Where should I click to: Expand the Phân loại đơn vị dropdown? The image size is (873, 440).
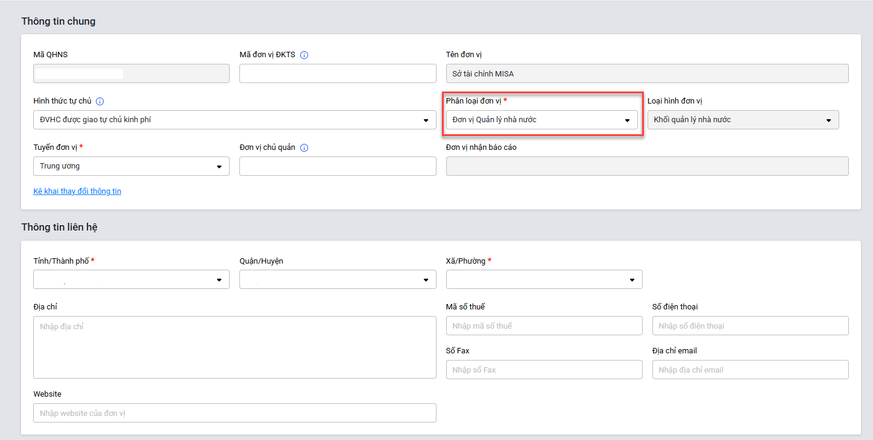(541, 120)
